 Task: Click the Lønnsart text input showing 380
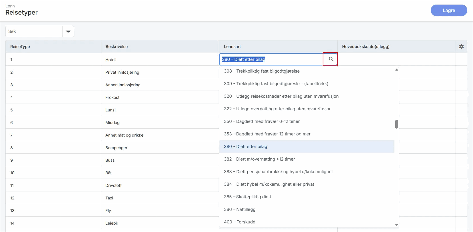271,59
